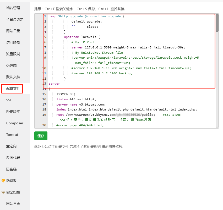
Task: Go to 访问限制 settings
Action: (x=13, y=42)
